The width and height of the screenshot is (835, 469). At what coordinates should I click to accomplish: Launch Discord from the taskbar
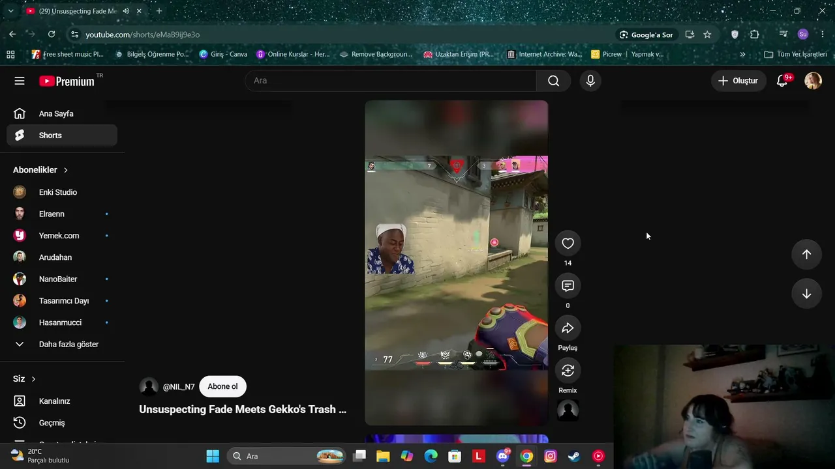point(503,456)
